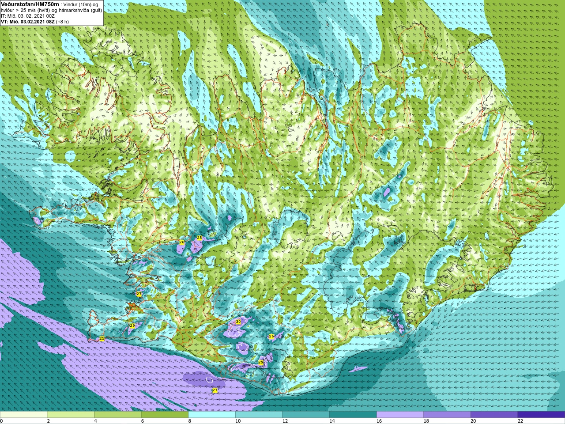Click the legend scale value 6
565x424 pixels.
[143, 421]
